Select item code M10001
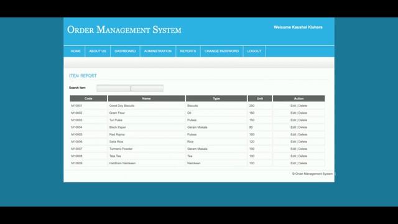 (76, 106)
